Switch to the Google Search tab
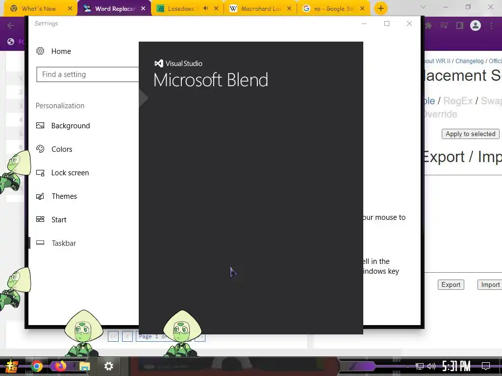502x376 pixels. coord(333,9)
